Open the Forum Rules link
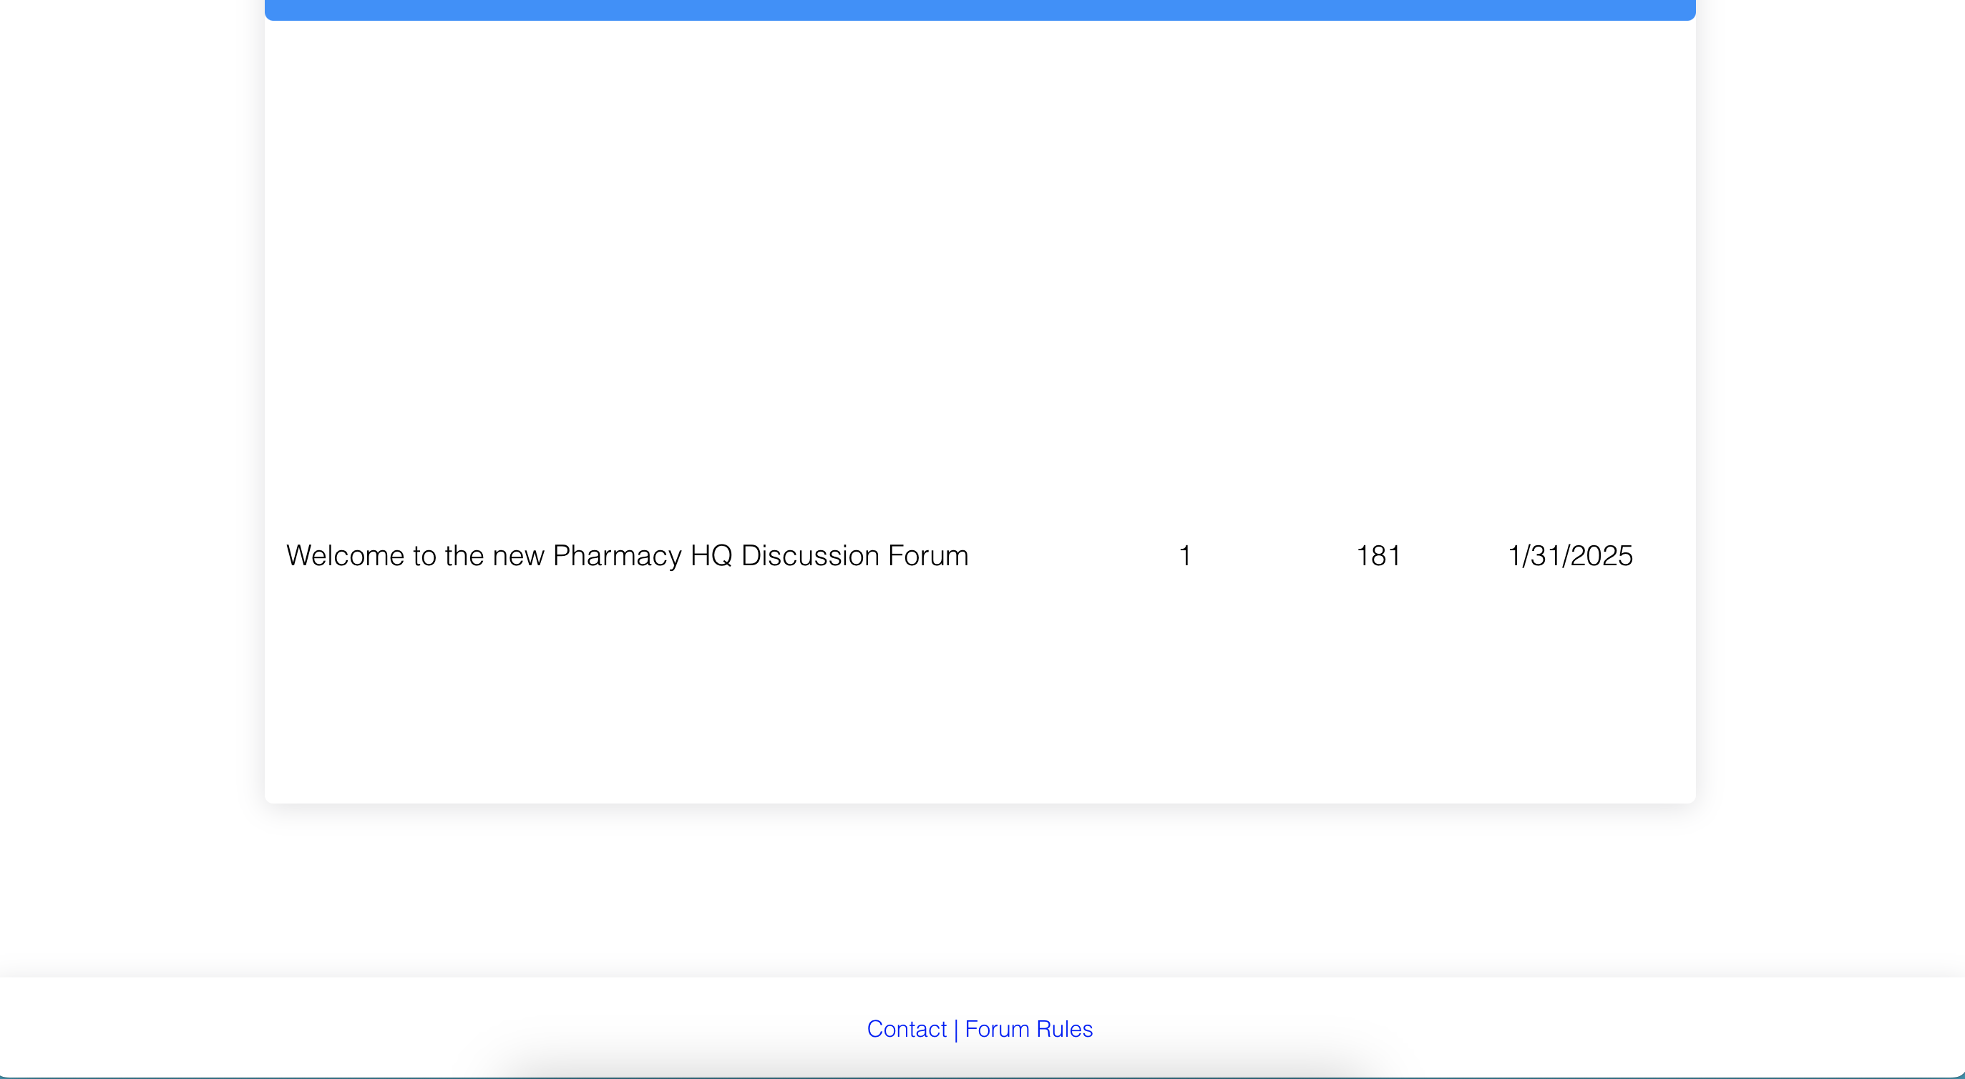Image resolution: width=1965 pixels, height=1079 pixels. pyautogui.click(x=1028, y=1029)
